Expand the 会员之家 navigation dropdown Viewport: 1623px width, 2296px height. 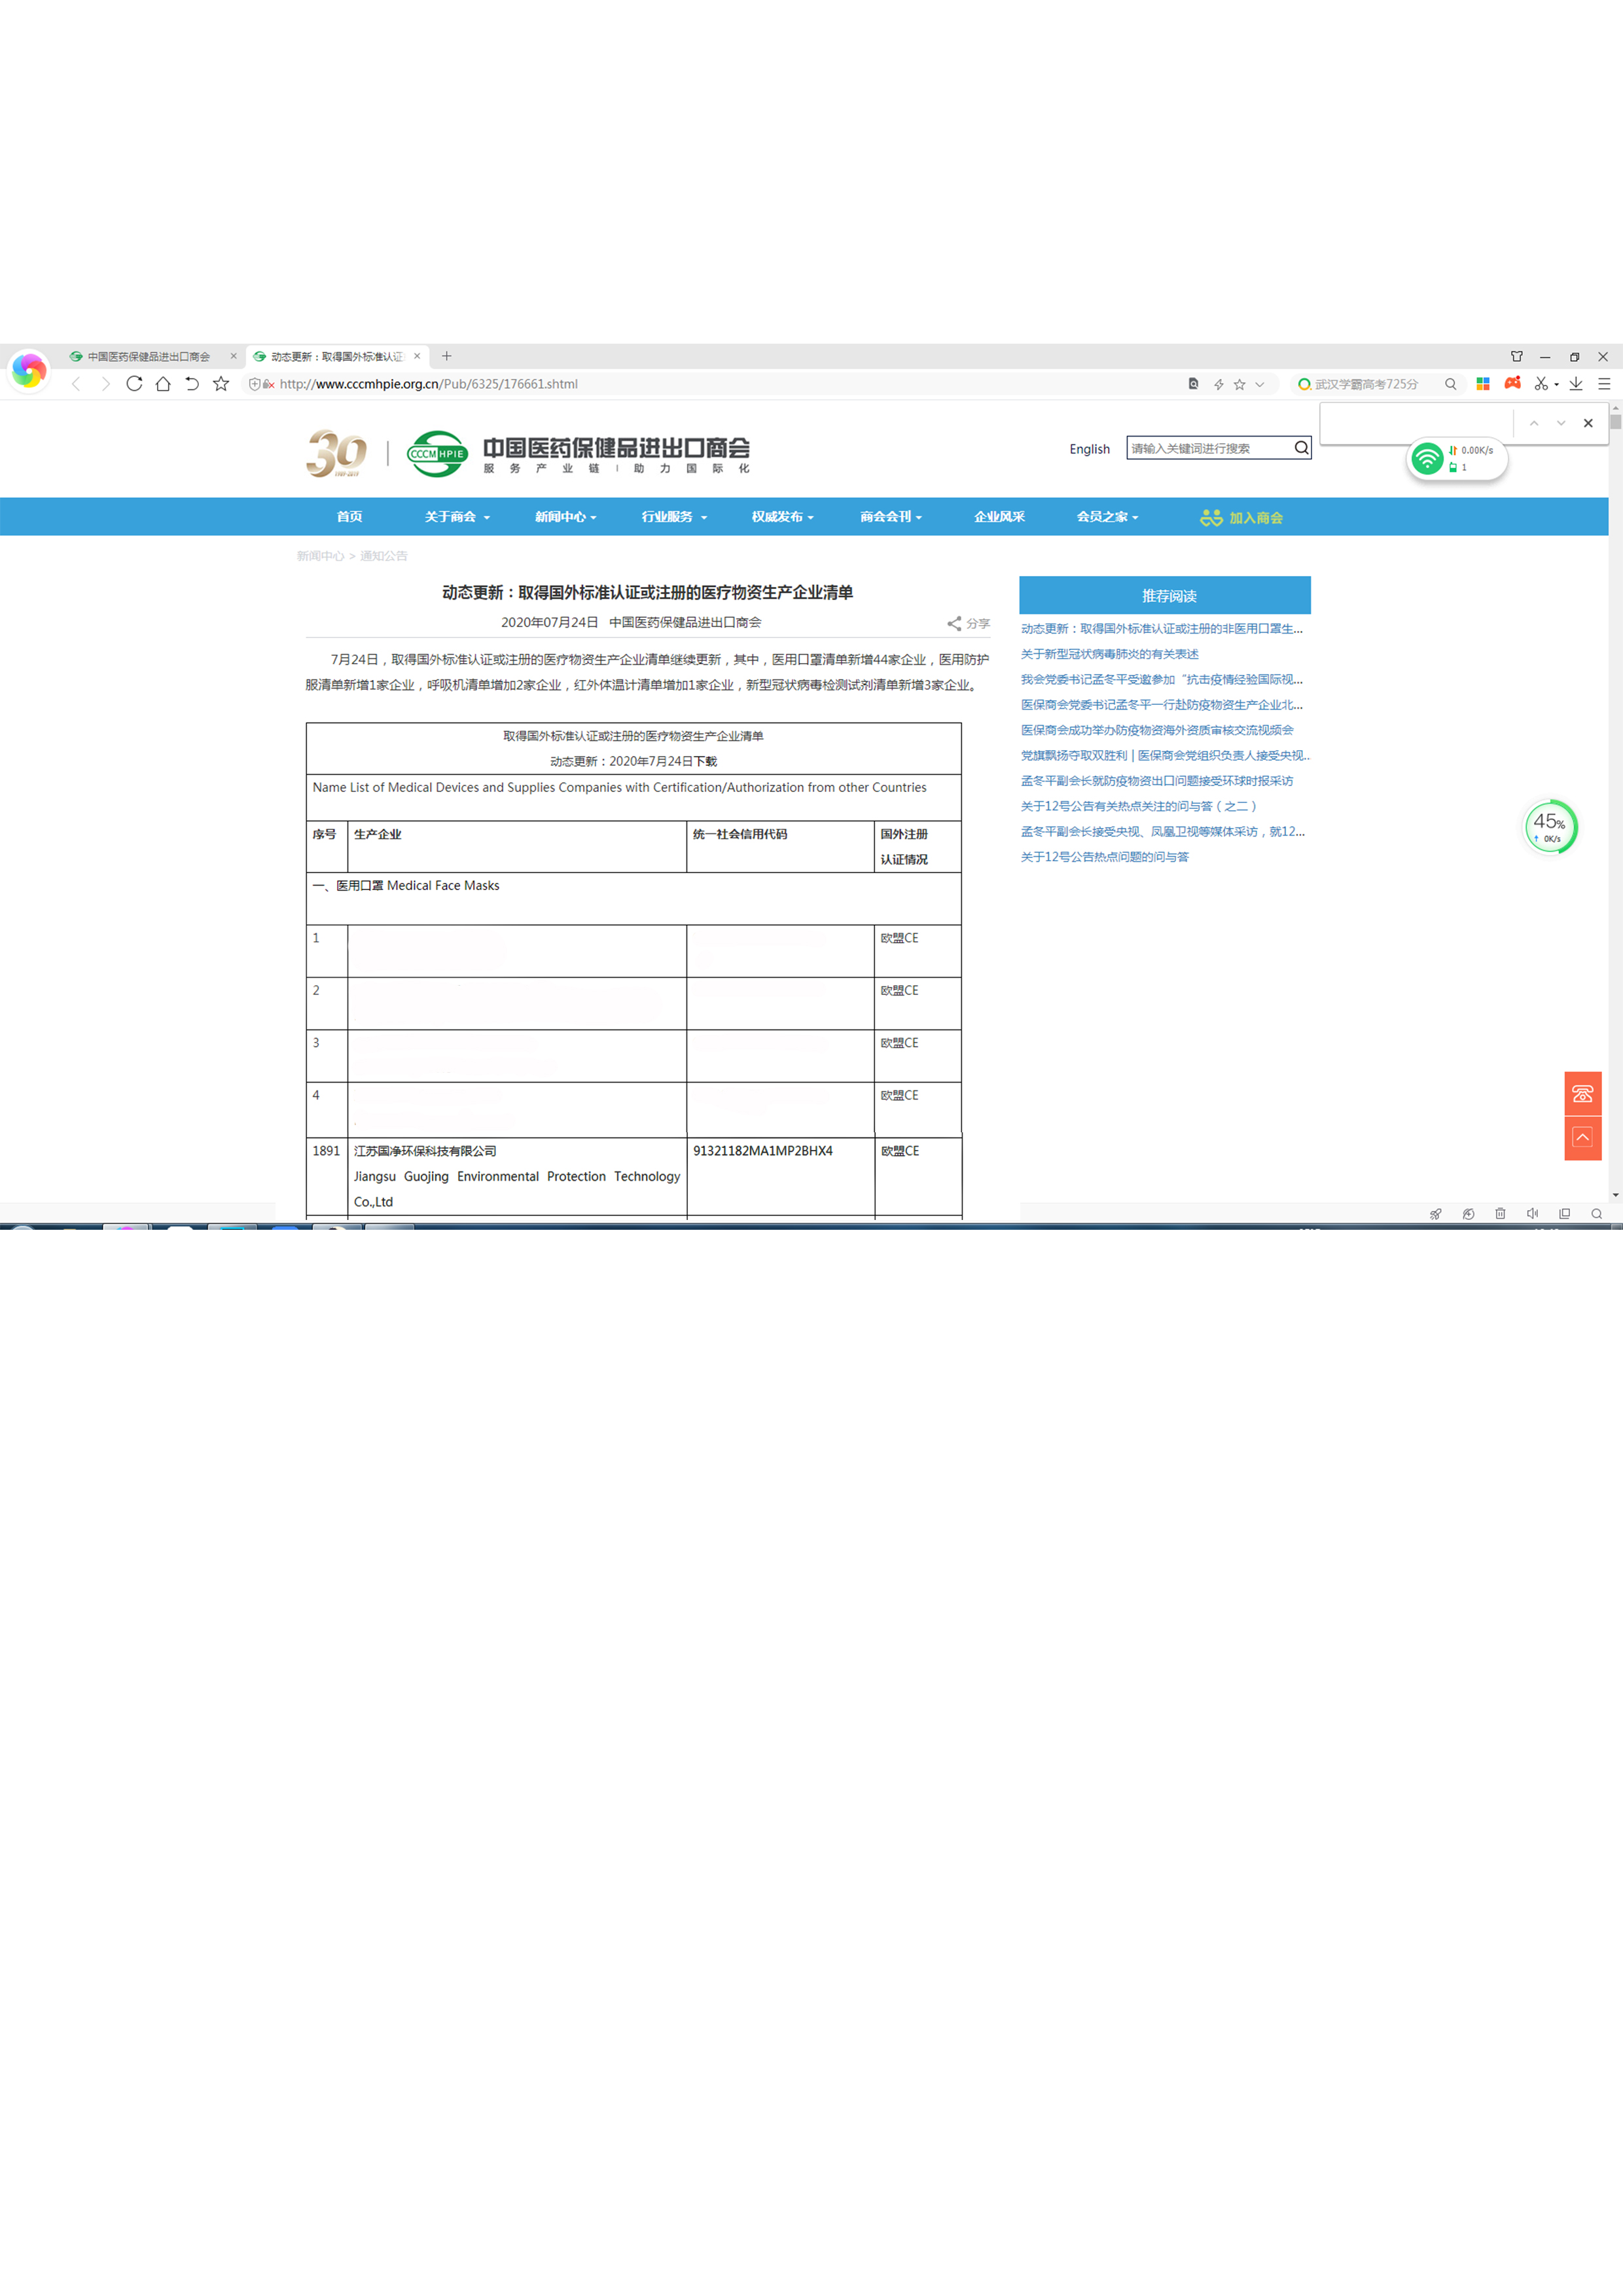point(1107,517)
